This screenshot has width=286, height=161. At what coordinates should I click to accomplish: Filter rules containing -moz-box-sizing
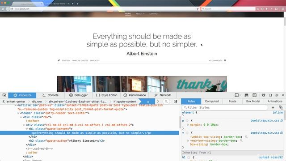coord(241,140)
